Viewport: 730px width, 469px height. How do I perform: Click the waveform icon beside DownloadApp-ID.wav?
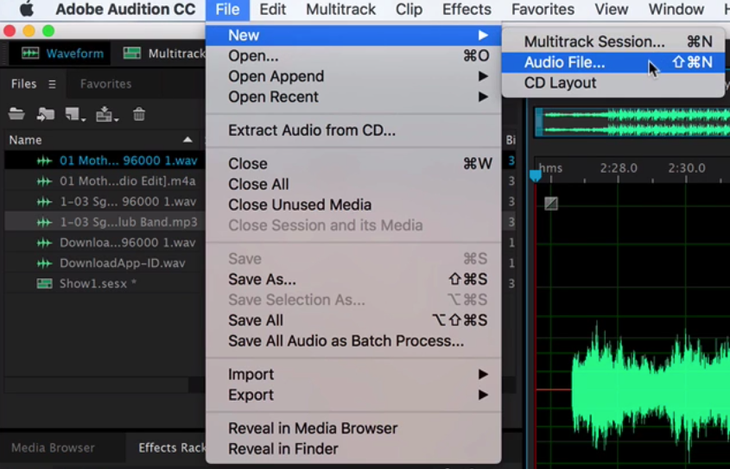(44, 263)
